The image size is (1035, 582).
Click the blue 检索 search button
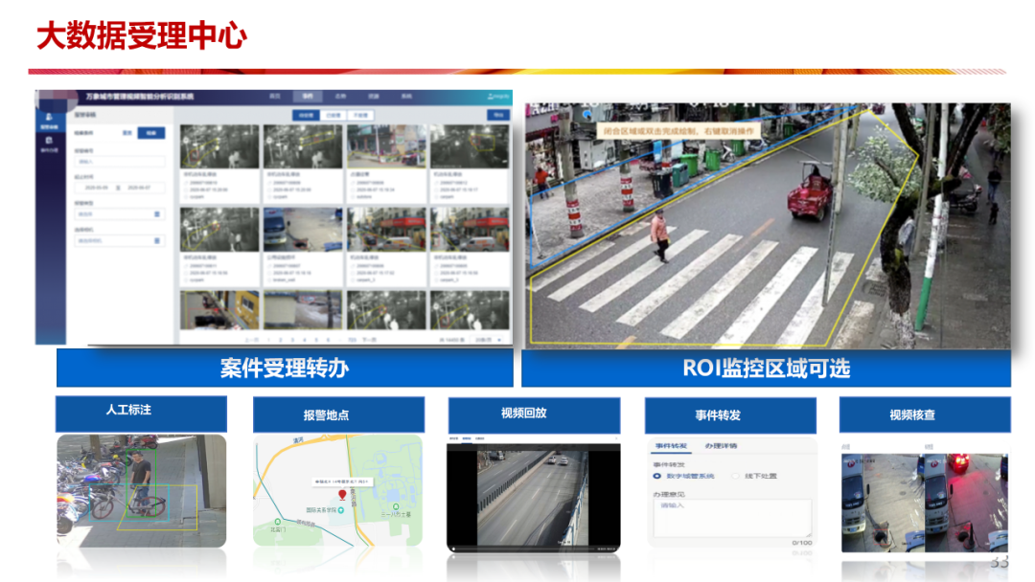[151, 133]
